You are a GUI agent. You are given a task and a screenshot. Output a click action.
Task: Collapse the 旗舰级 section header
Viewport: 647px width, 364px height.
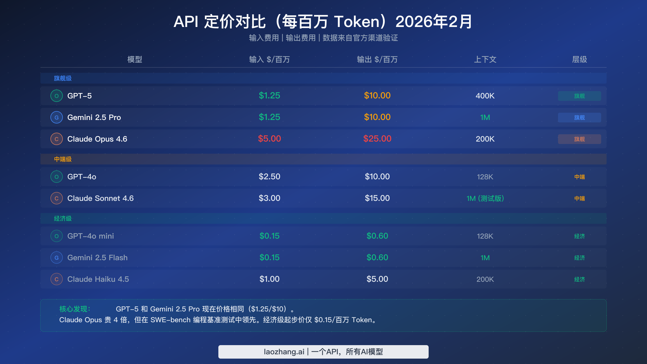(x=63, y=78)
